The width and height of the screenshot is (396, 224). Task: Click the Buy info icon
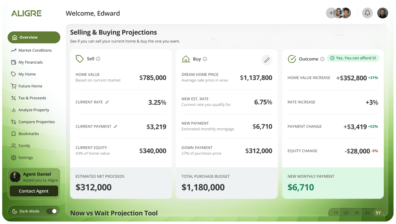pyautogui.click(x=205, y=59)
